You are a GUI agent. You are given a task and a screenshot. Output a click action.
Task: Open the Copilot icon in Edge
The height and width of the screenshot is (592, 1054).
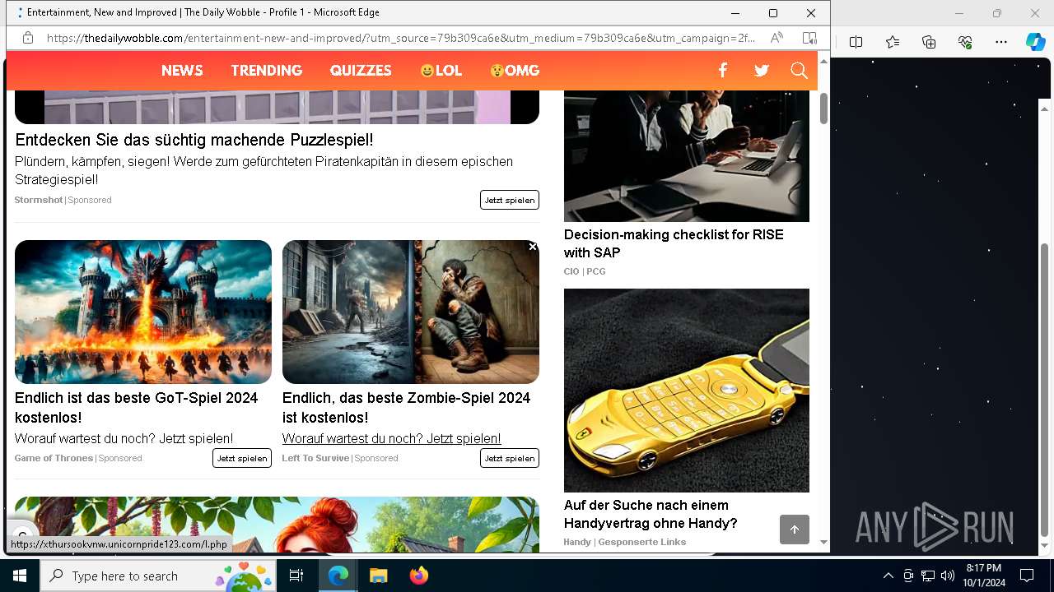(x=1035, y=42)
